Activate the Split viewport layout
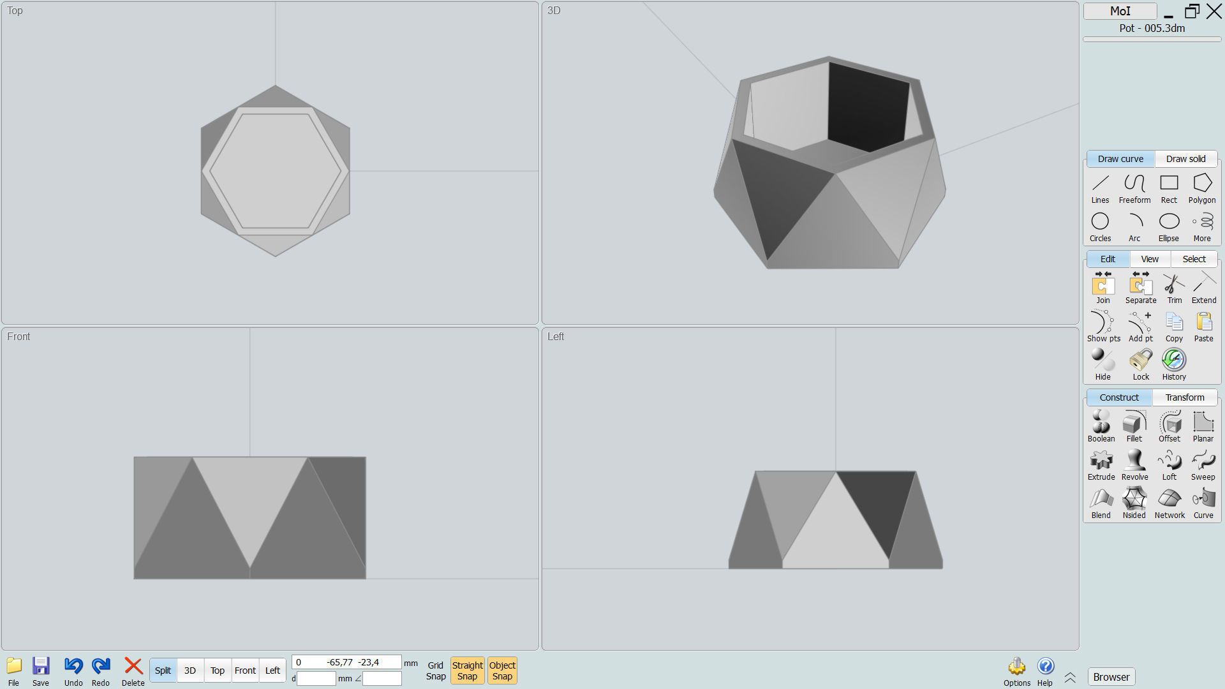 (x=163, y=670)
